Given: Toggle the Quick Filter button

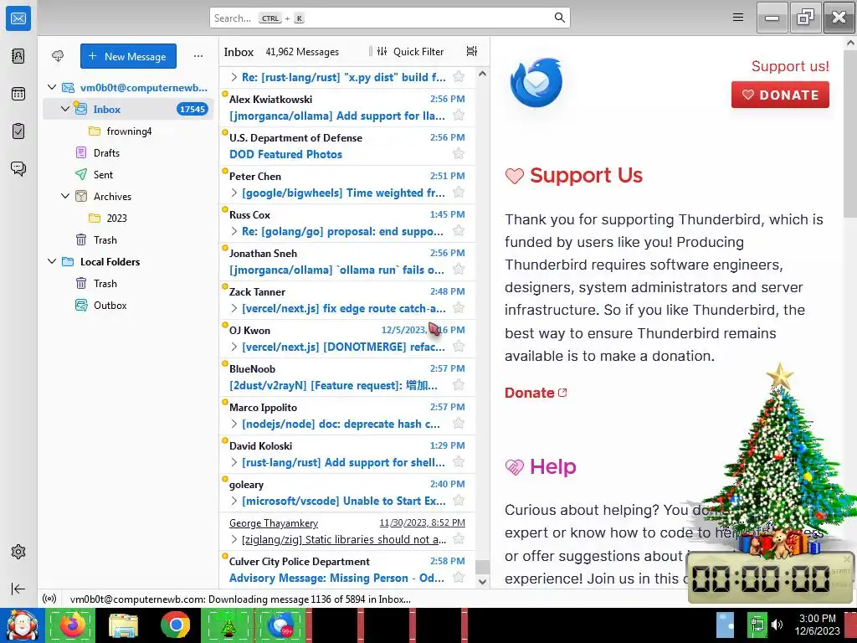Looking at the screenshot, I should tap(410, 51).
